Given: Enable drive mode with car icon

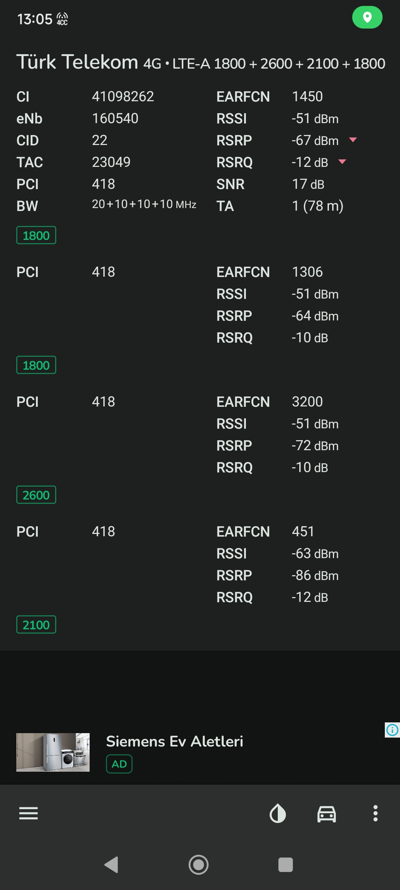Looking at the screenshot, I should [327, 814].
